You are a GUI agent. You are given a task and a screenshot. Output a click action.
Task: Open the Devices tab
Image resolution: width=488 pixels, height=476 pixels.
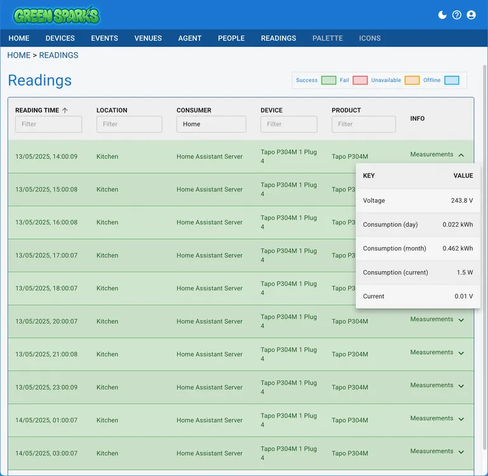point(60,38)
